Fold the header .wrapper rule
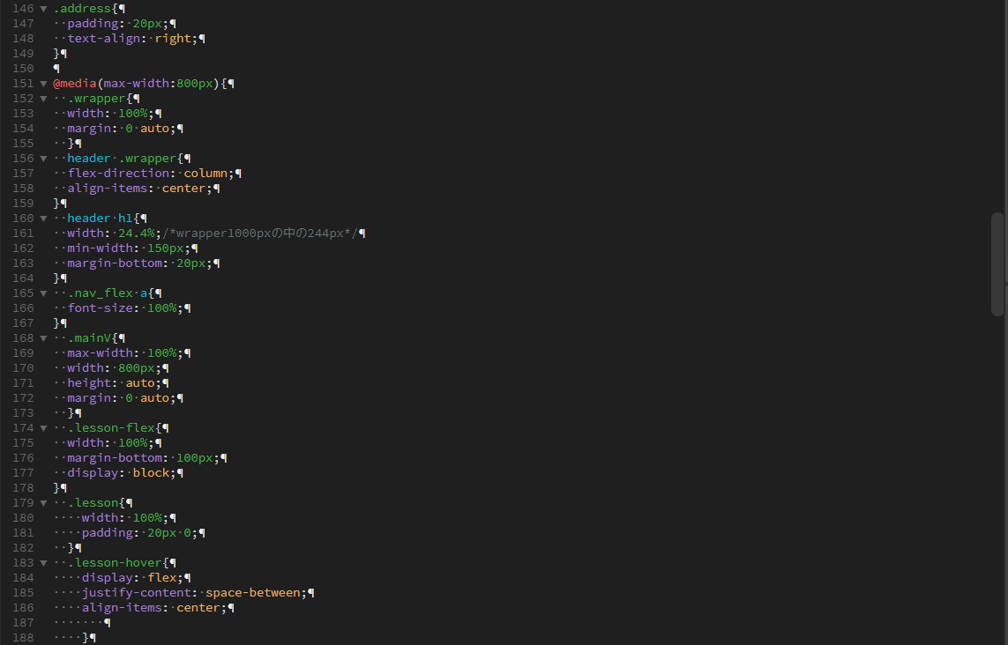The width and height of the screenshot is (1008, 645). coord(43,159)
